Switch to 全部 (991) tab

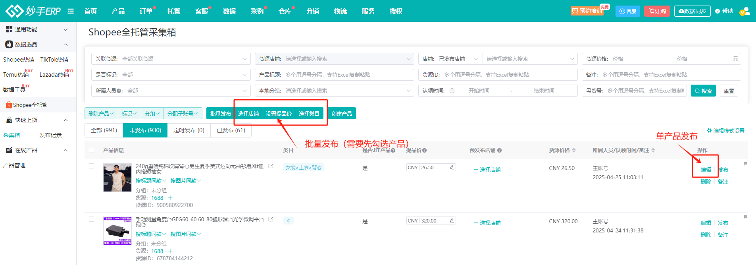(x=104, y=130)
